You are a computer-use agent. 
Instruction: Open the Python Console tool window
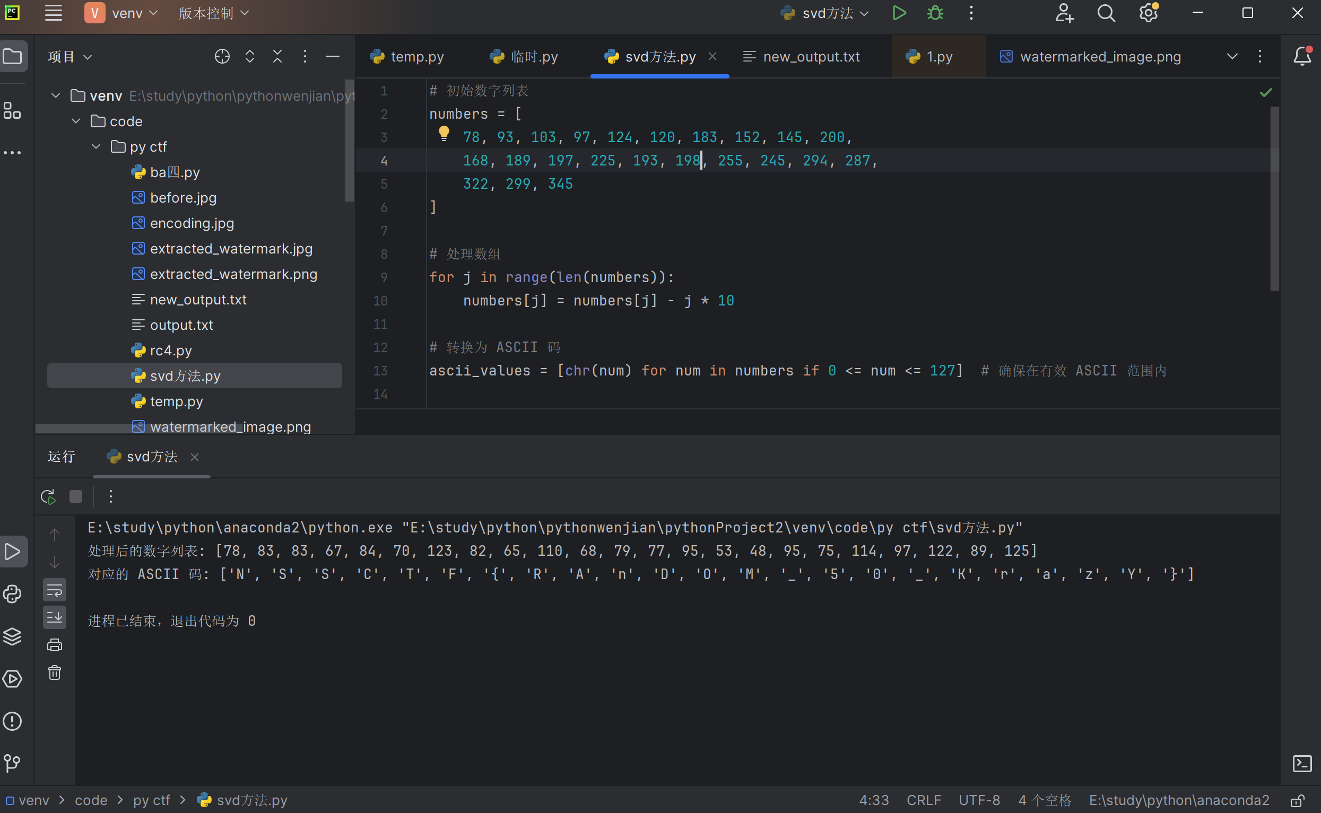12,593
